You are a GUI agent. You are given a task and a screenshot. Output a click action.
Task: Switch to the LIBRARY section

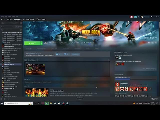coord(18,19)
